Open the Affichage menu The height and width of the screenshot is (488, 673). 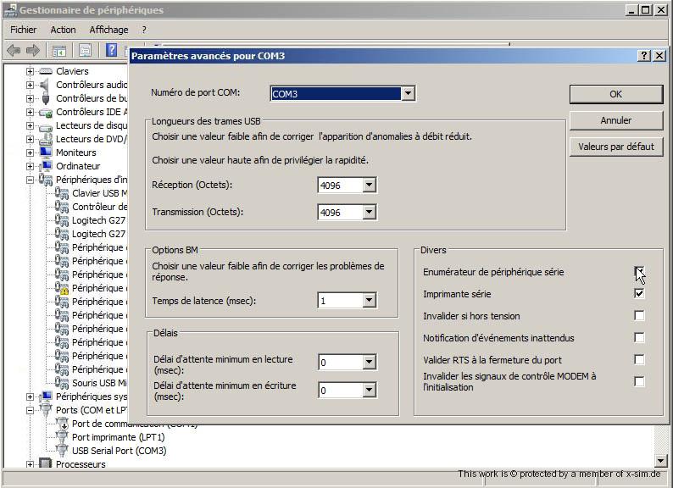tap(108, 30)
